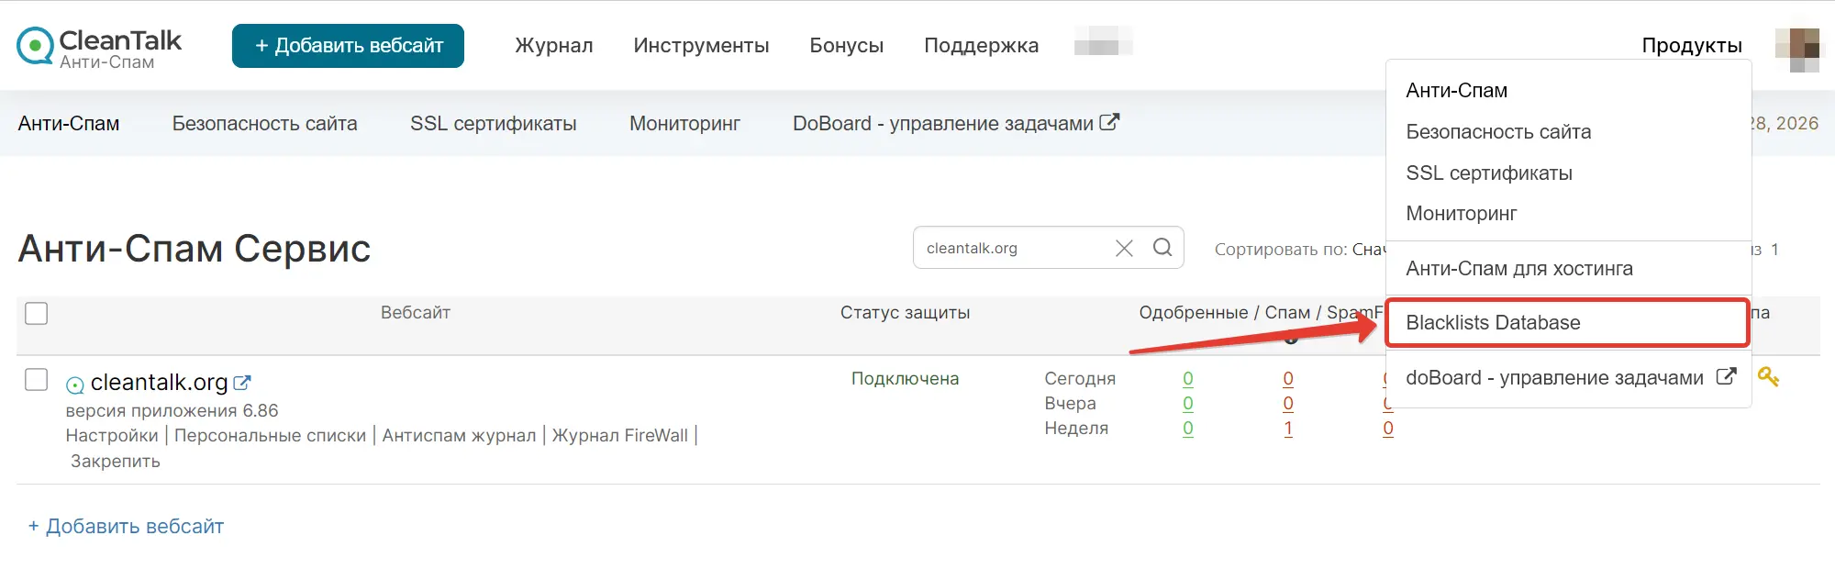Click the CleanTalk logo
The width and height of the screenshot is (1835, 580).
click(x=99, y=47)
